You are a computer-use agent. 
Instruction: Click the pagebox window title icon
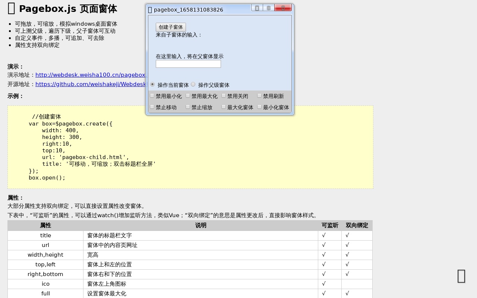coord(150,10)
